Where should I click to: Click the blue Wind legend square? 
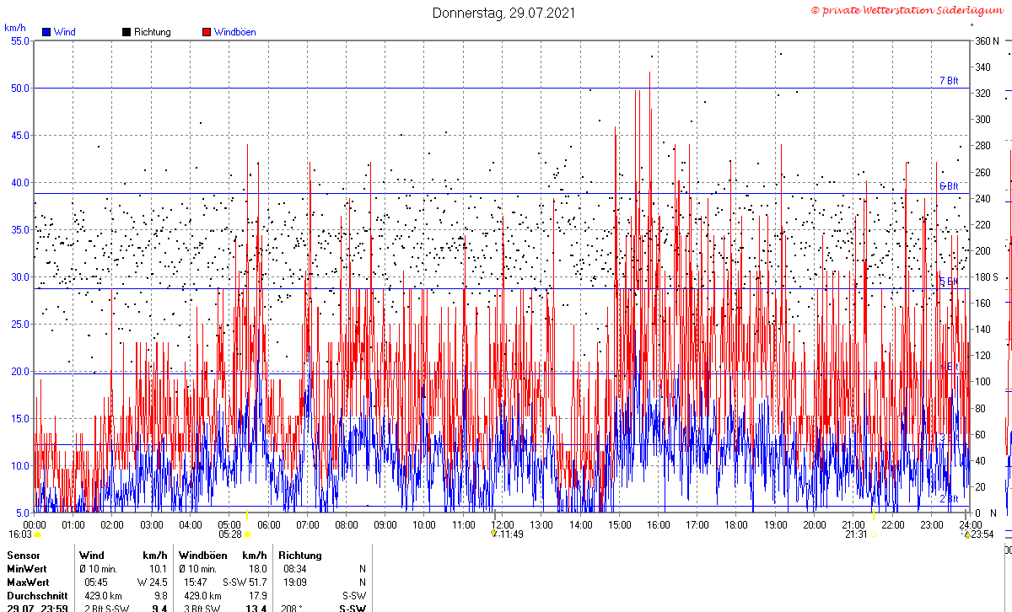pyautogui.click(x=46, y=32)
